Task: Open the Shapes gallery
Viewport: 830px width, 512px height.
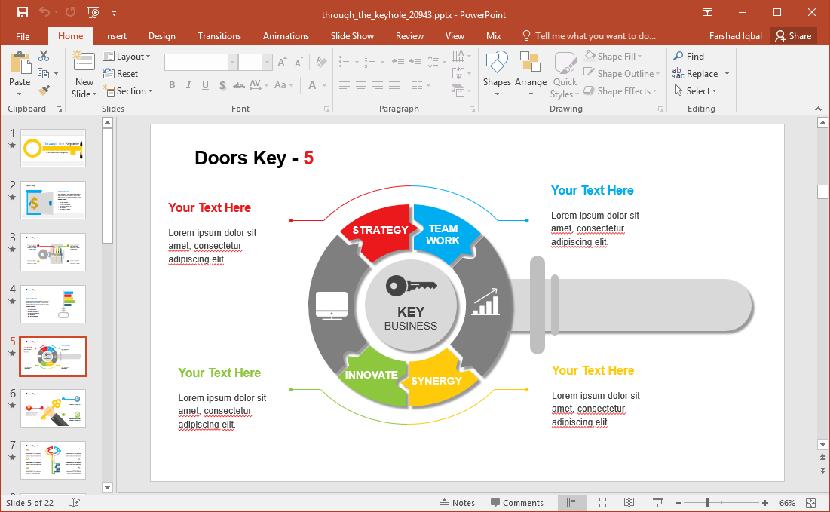Action: (497, 74)
